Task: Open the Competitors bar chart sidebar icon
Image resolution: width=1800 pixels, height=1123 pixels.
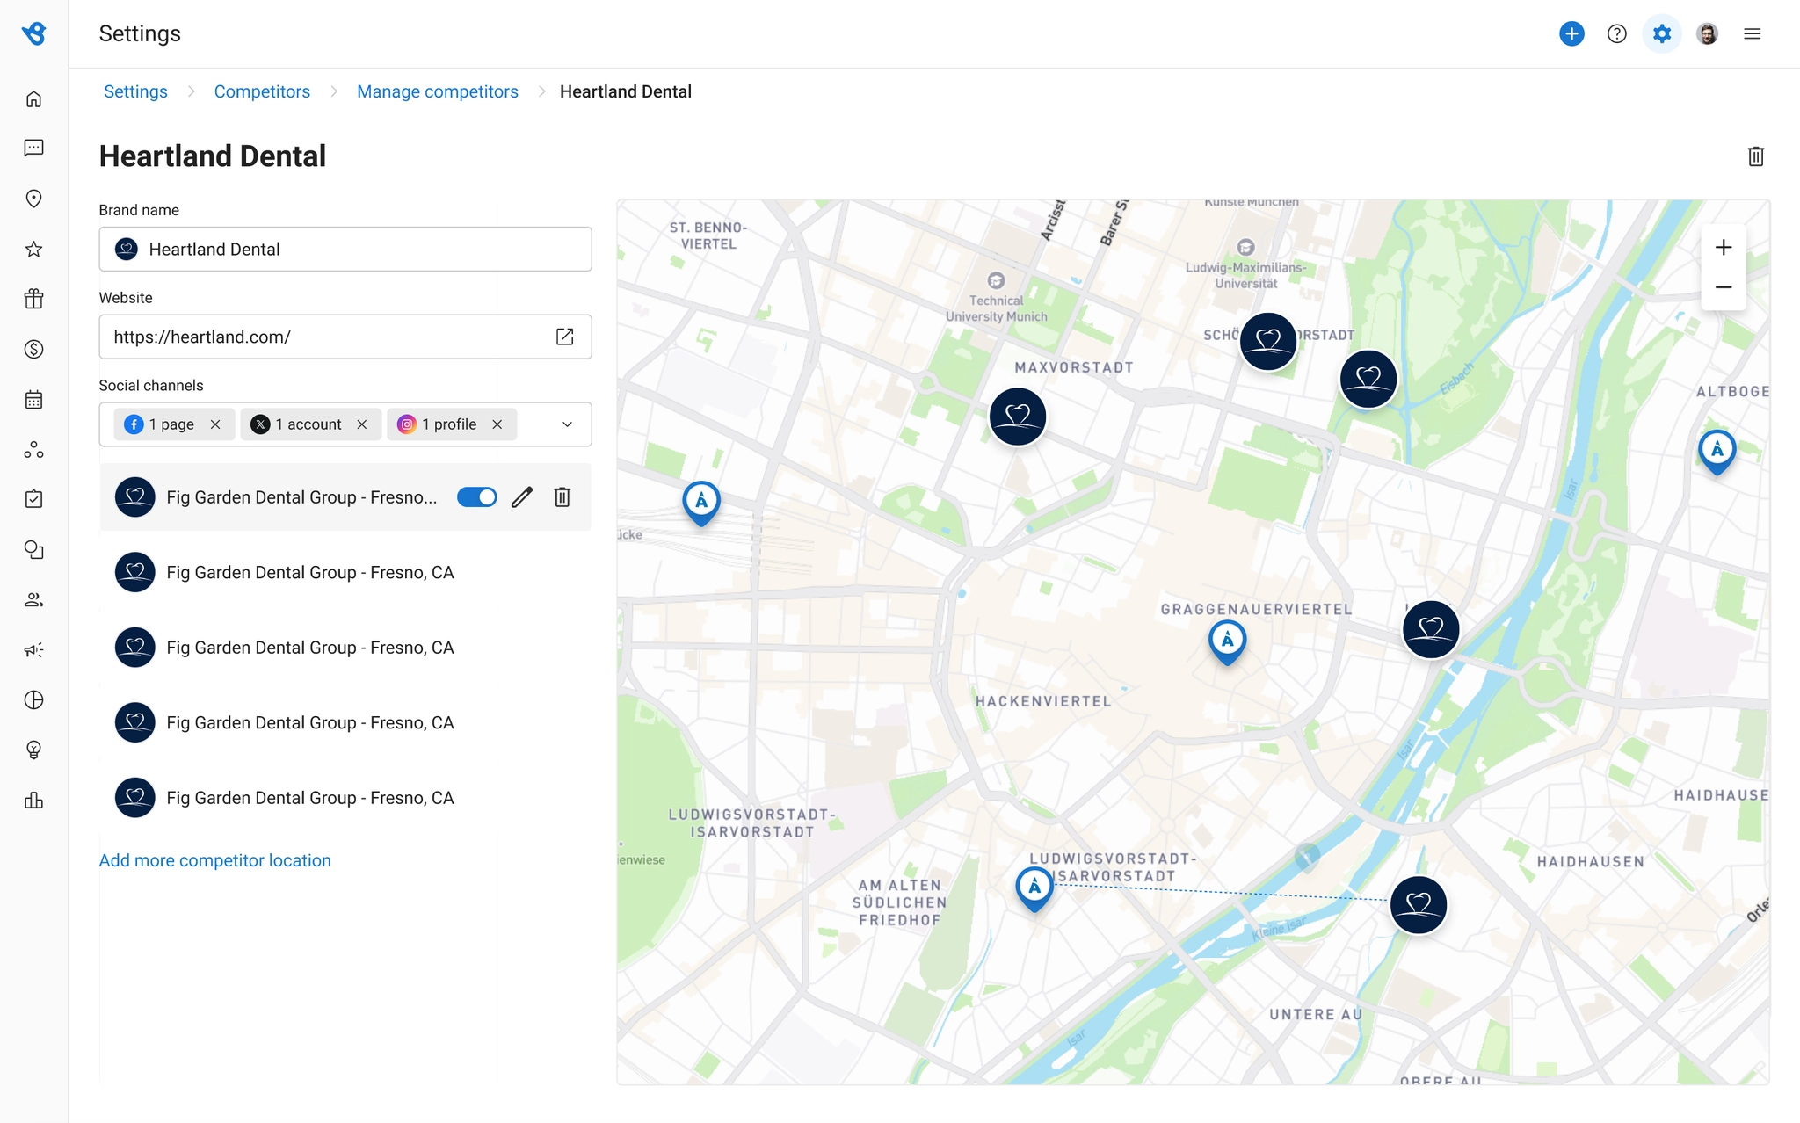Action: (x=33, y=800)
